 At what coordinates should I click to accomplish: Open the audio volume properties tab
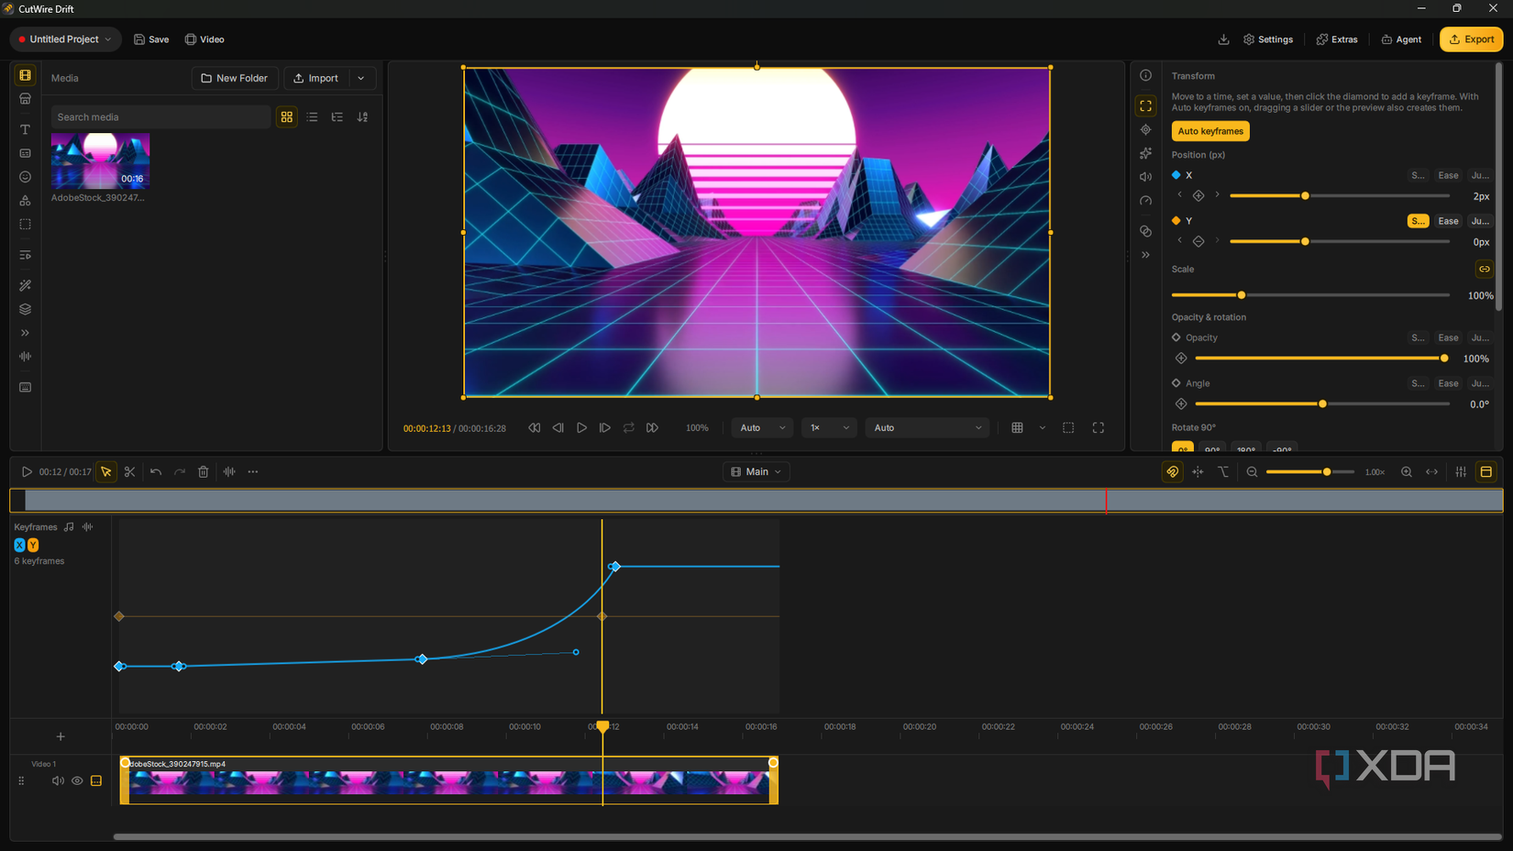(x=1145, y=177)
